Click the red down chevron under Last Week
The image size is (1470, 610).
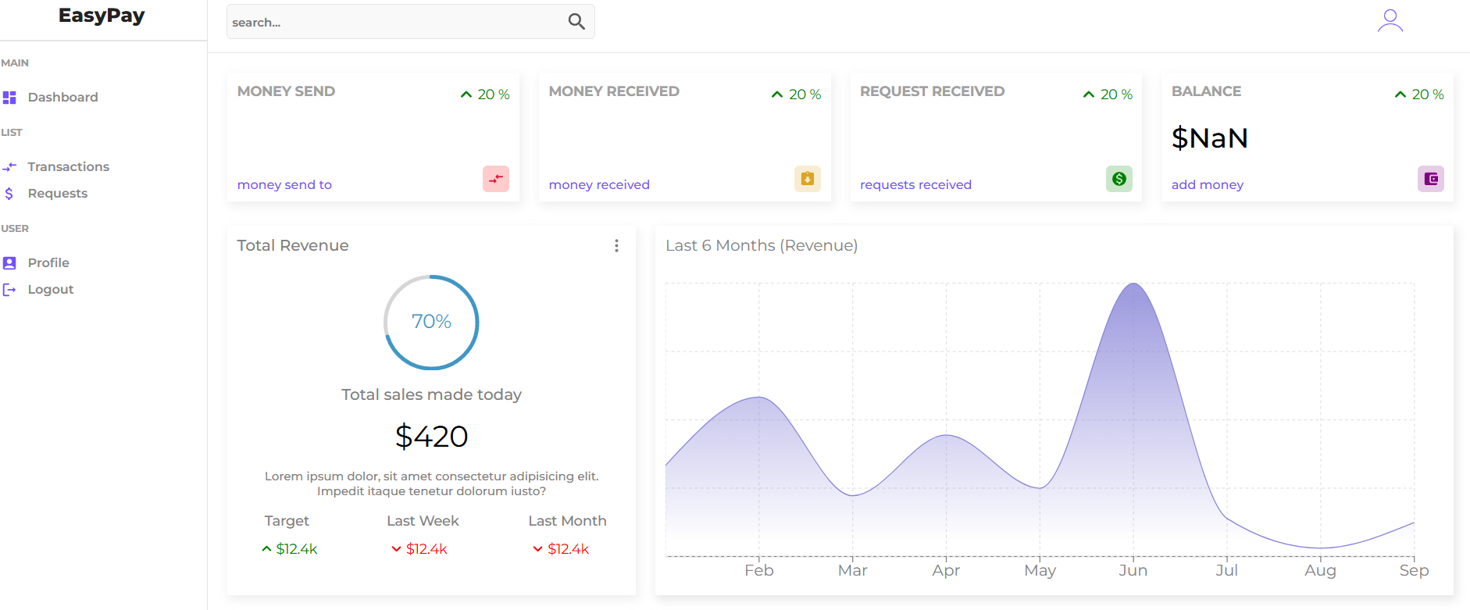pos(396,549)
